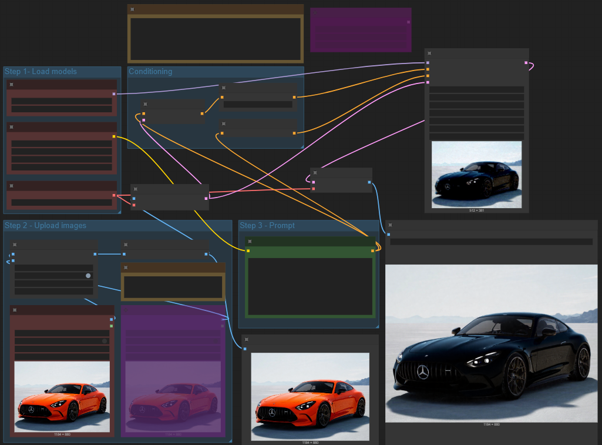Collapse the preview node below Step 3 group
Screen dimensions: 602x445
[247, 340]
